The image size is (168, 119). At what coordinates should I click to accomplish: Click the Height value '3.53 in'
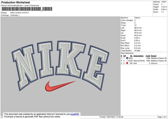click(x=164, y=7)
